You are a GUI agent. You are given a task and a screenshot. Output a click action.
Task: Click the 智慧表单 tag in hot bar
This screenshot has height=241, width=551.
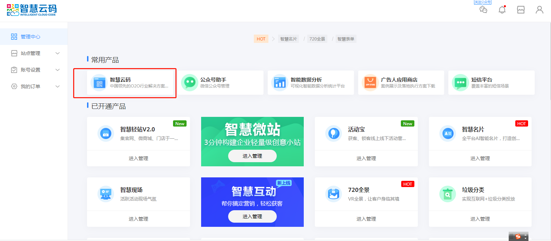346,39
